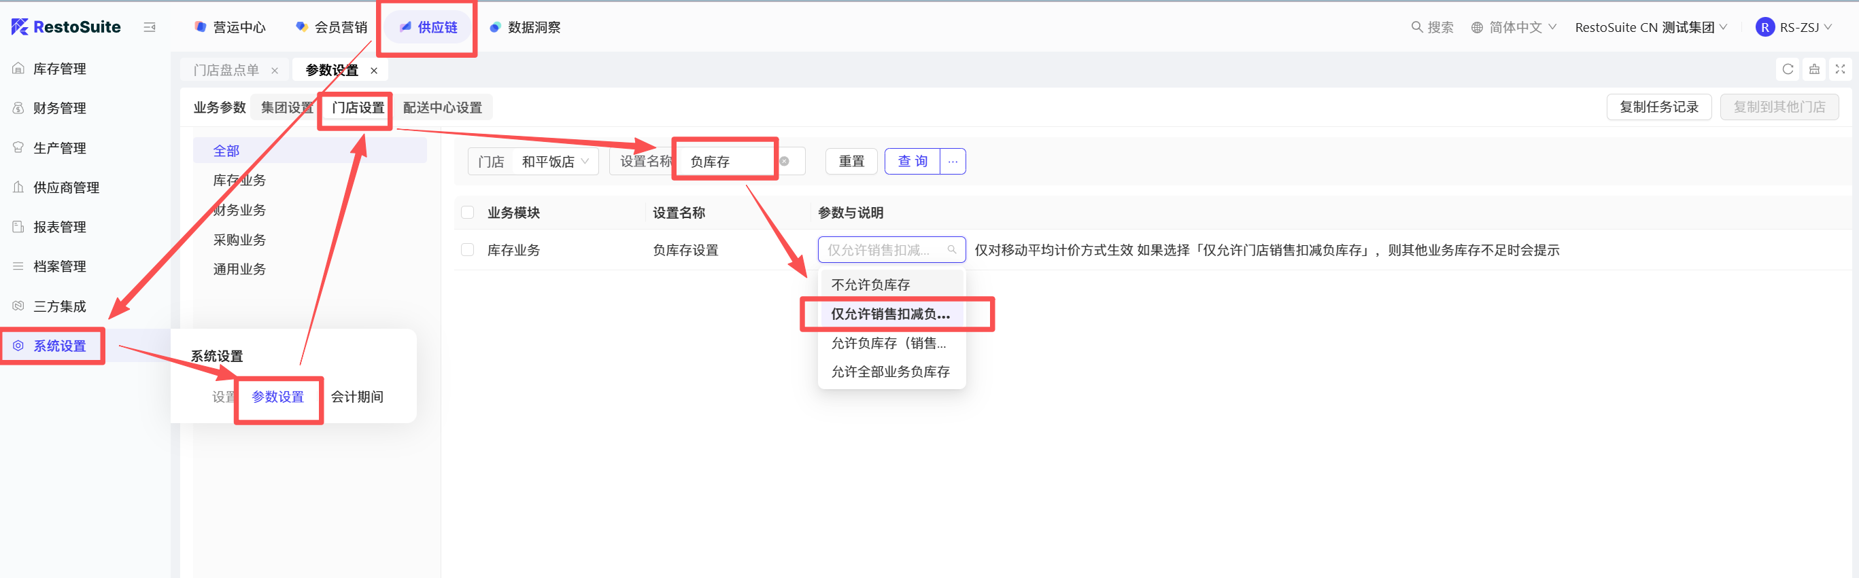Viewport: 1859px width, 578px height.
Task: Click the fullscreen expand icon
Action: coord(1839,69)
